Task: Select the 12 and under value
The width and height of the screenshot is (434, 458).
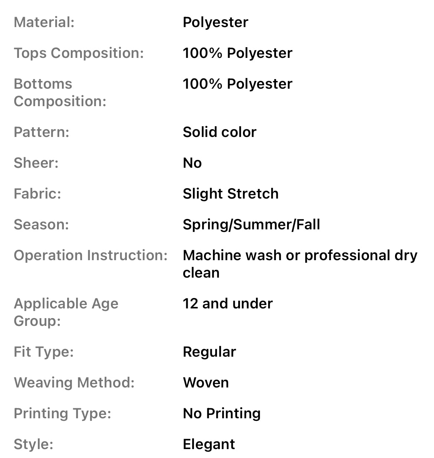Action: (x=227, y=304)
